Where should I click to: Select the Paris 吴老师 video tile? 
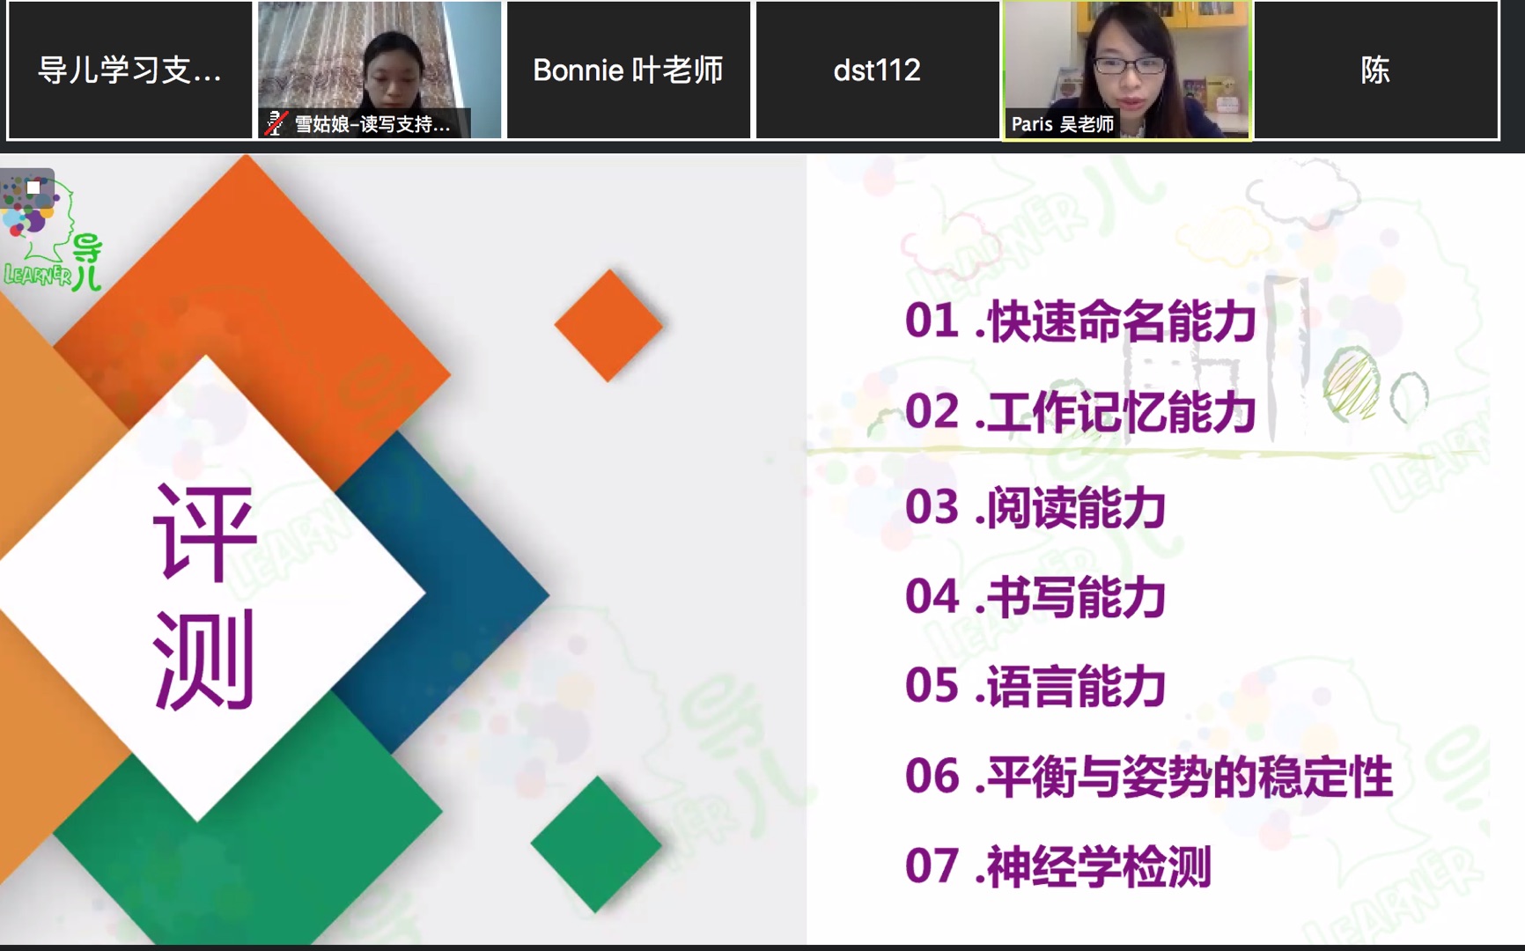1126,70
